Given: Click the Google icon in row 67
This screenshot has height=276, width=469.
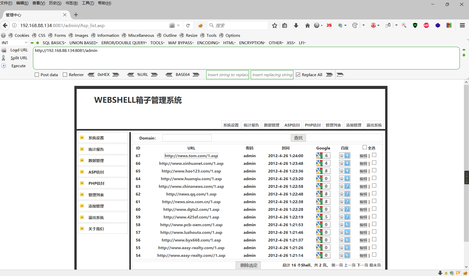Looking at the screenshot, I should click(323, 156).
